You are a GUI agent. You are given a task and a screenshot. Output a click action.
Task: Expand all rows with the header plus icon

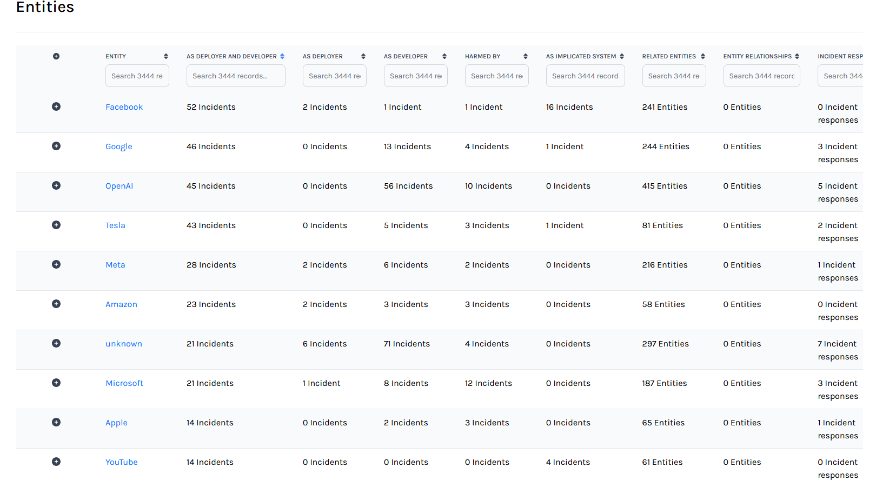(x=56, y=56)
